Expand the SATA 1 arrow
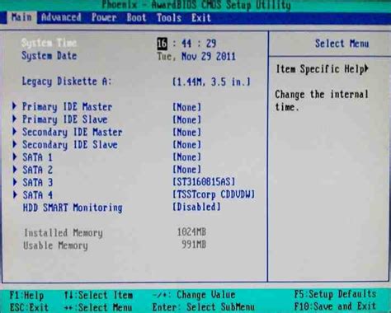The image size is (391, 313). (x=15, y=156)
